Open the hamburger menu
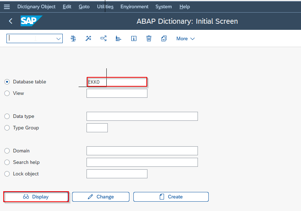 click(6, 6)
